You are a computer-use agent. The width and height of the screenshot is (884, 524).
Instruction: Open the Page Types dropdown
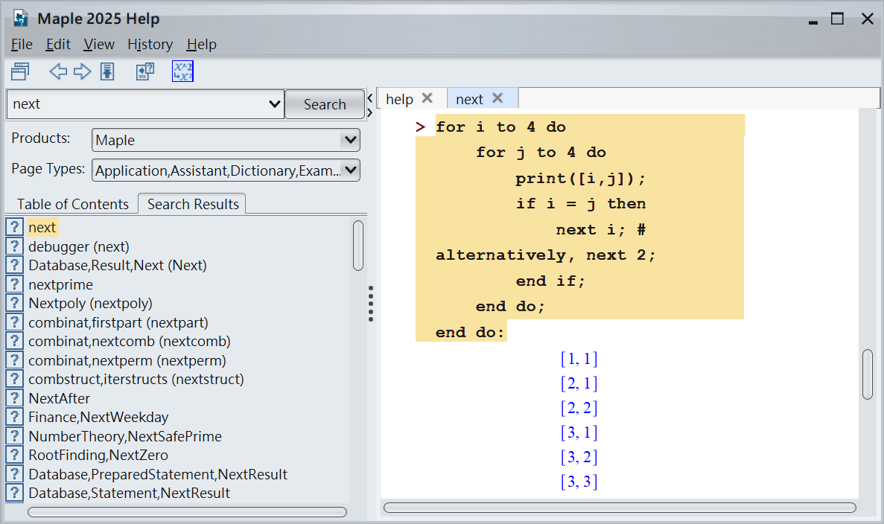(349, 170)
